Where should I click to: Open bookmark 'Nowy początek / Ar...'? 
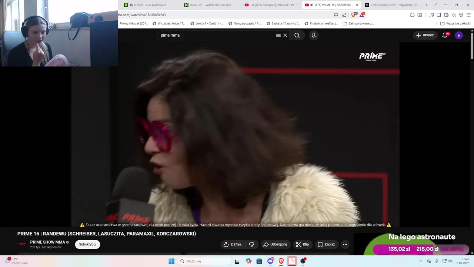click(x=245, y=23)
